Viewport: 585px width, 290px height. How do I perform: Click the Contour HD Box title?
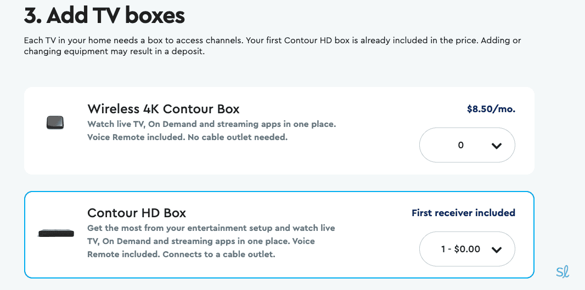click(x=137, y=213)
